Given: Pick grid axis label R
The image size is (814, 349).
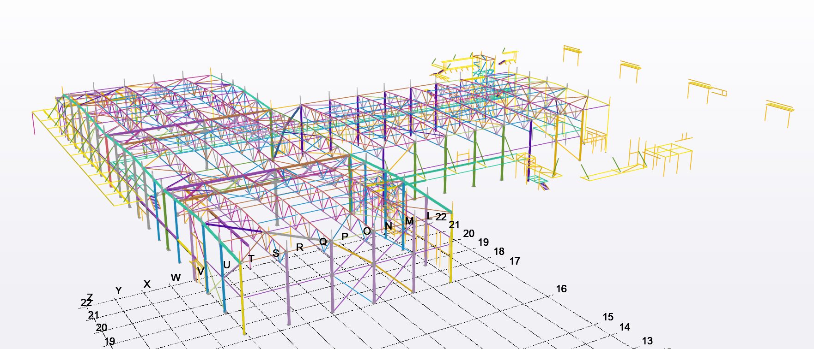Looking at the screenshot, I should pos(299,247).
